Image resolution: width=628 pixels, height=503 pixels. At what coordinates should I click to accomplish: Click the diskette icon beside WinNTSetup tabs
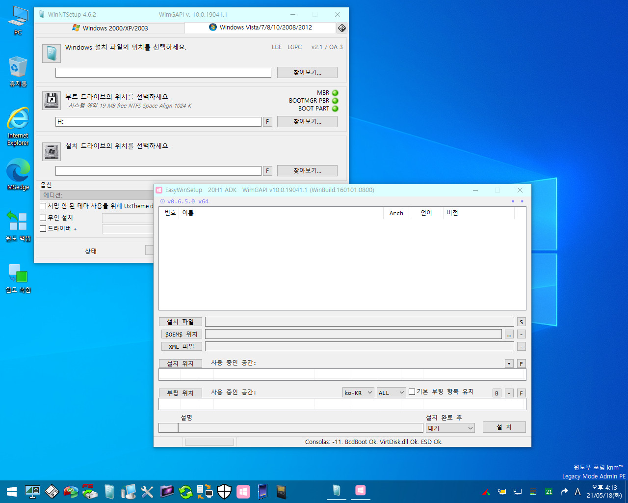(342, 28)
